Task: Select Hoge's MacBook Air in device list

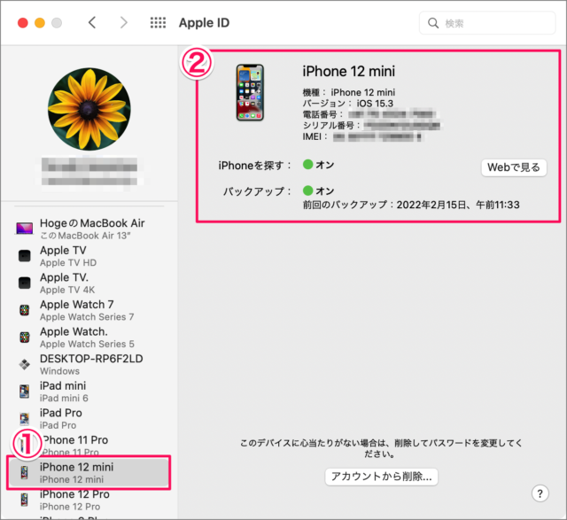Action: pyautogui.click(x=89, y=229)
